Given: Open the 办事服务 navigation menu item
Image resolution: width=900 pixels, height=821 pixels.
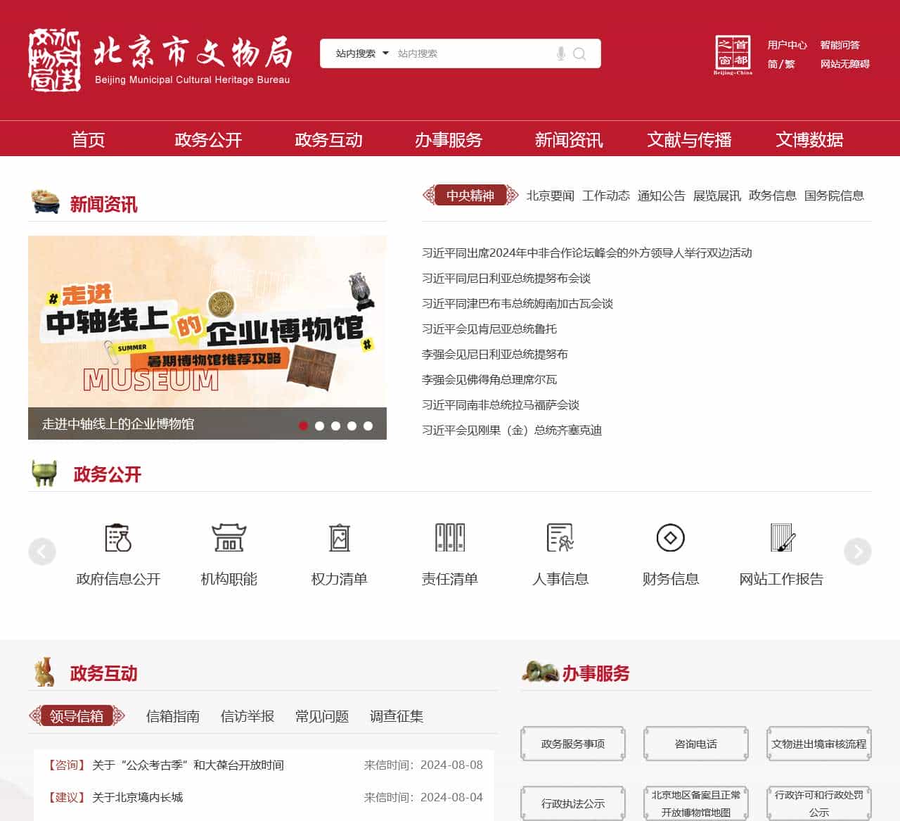Looking at the screenshot, I should (449, 139).
